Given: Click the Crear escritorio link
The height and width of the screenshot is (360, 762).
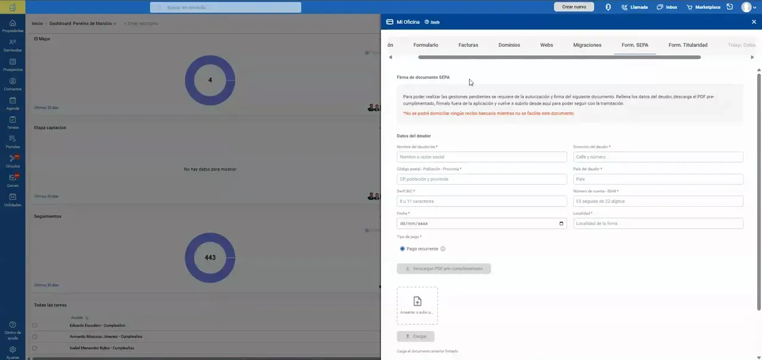Looking at the screenshot, I should point(141,24).
